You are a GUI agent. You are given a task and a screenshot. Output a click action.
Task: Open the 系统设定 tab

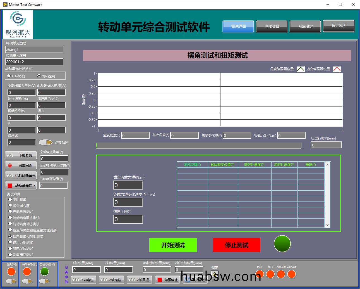pos(305,26)
